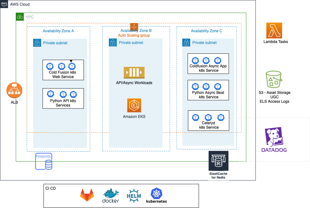Select "Python API k8s Services" label

63,103
